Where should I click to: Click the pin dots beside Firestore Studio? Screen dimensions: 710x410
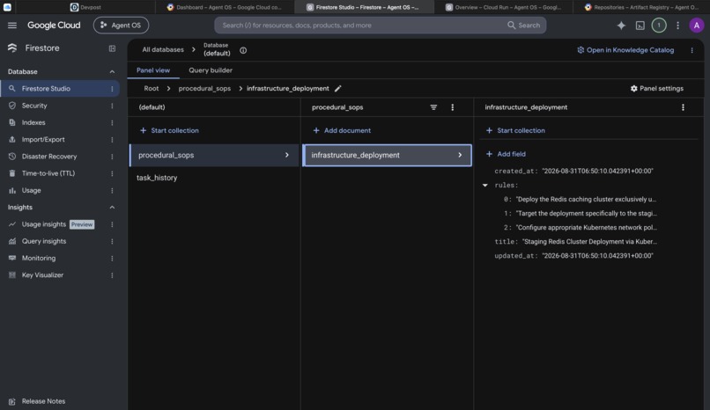(112, 89)
